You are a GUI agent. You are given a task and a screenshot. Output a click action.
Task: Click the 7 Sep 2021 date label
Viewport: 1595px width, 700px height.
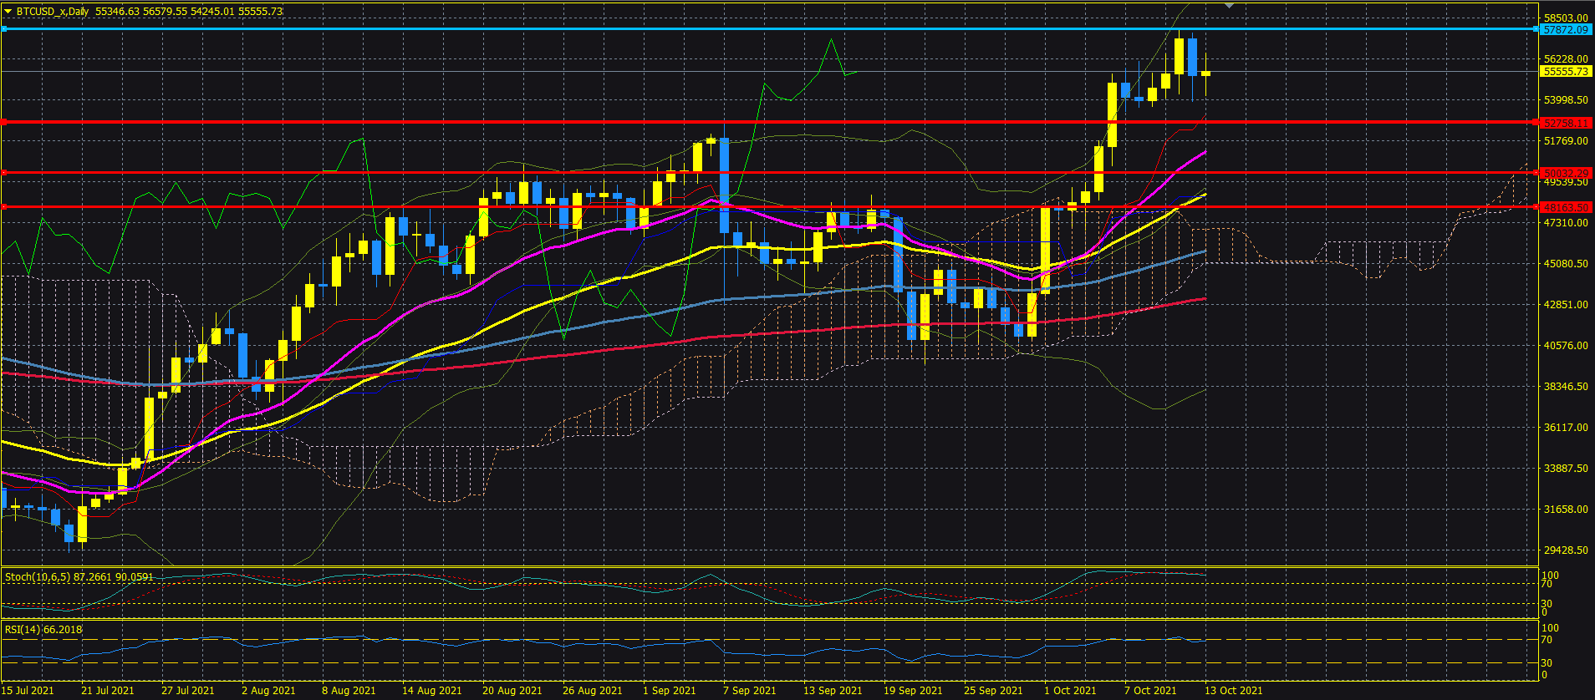tap(749, 690)
